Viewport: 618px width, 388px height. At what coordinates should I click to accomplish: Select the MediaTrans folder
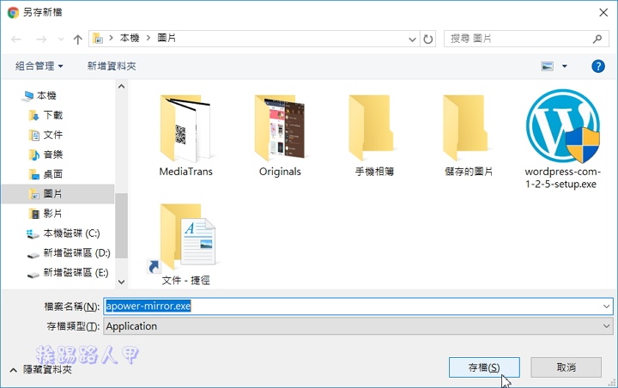(x=185, y=136)
